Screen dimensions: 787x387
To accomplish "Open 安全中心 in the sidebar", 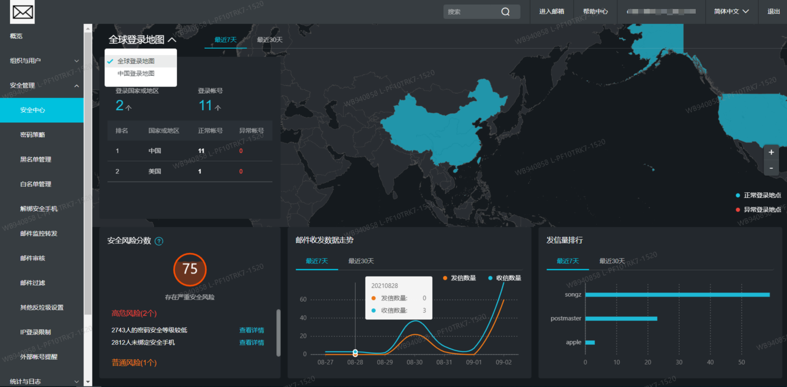I will point(42,110).
